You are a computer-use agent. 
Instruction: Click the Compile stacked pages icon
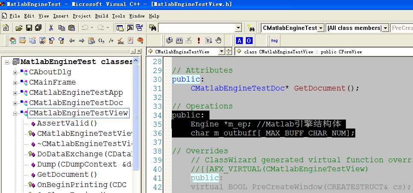tap(170, 41)
